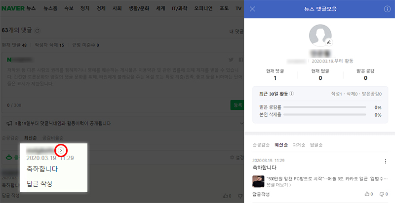Click the info icon in the blue header
Image resolution: width=395 pixels, height=203 pixels.
click(x=387, y=9)
